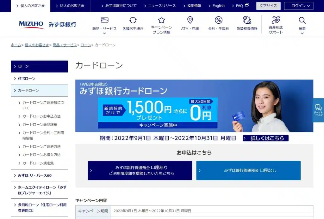Open the 商品・サービス breadcrumb link
Viewport: 324px width, 219px height.
pos(65,45)
